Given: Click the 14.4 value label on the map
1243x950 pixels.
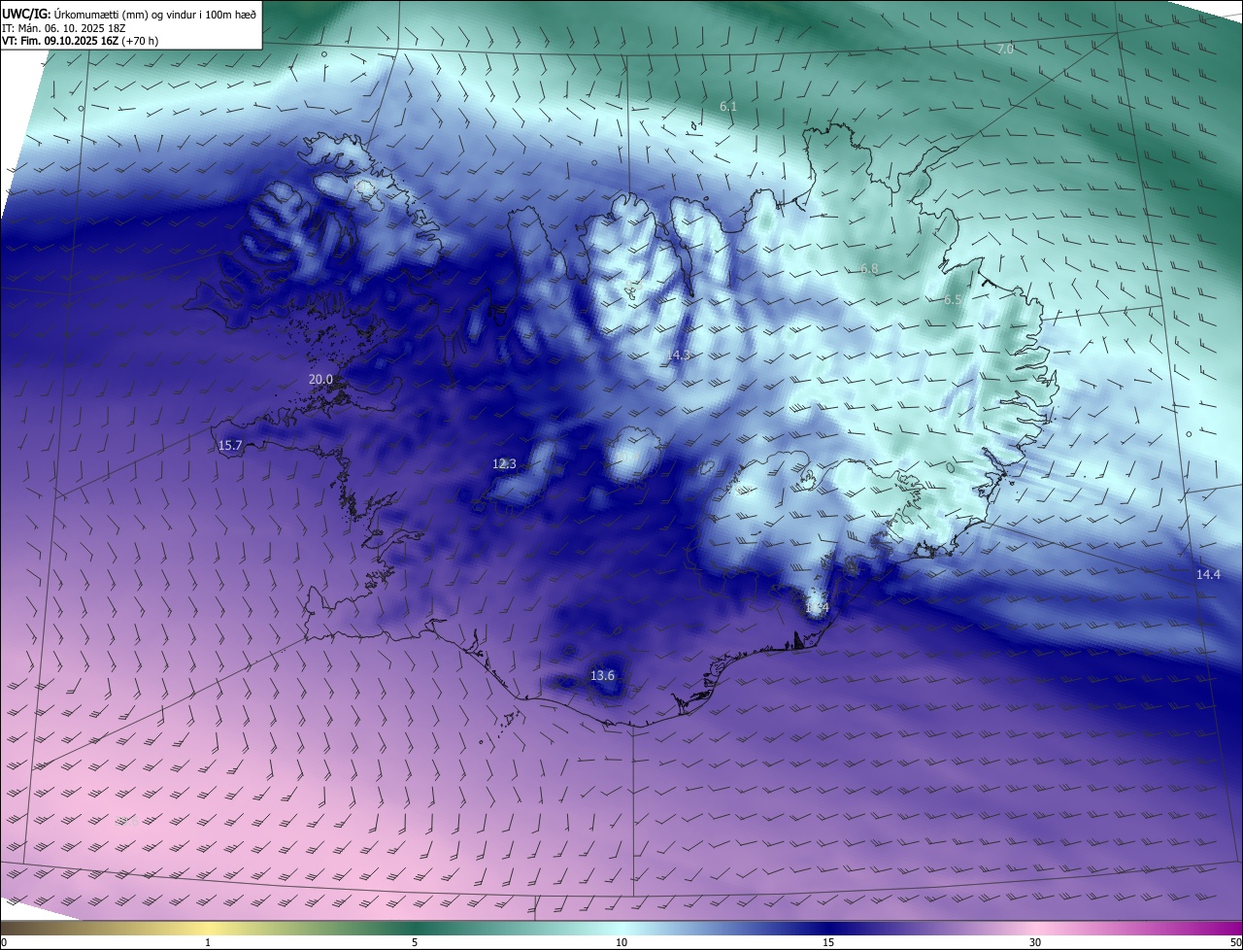Looking at the screenshot, I should pos(1208,575).
